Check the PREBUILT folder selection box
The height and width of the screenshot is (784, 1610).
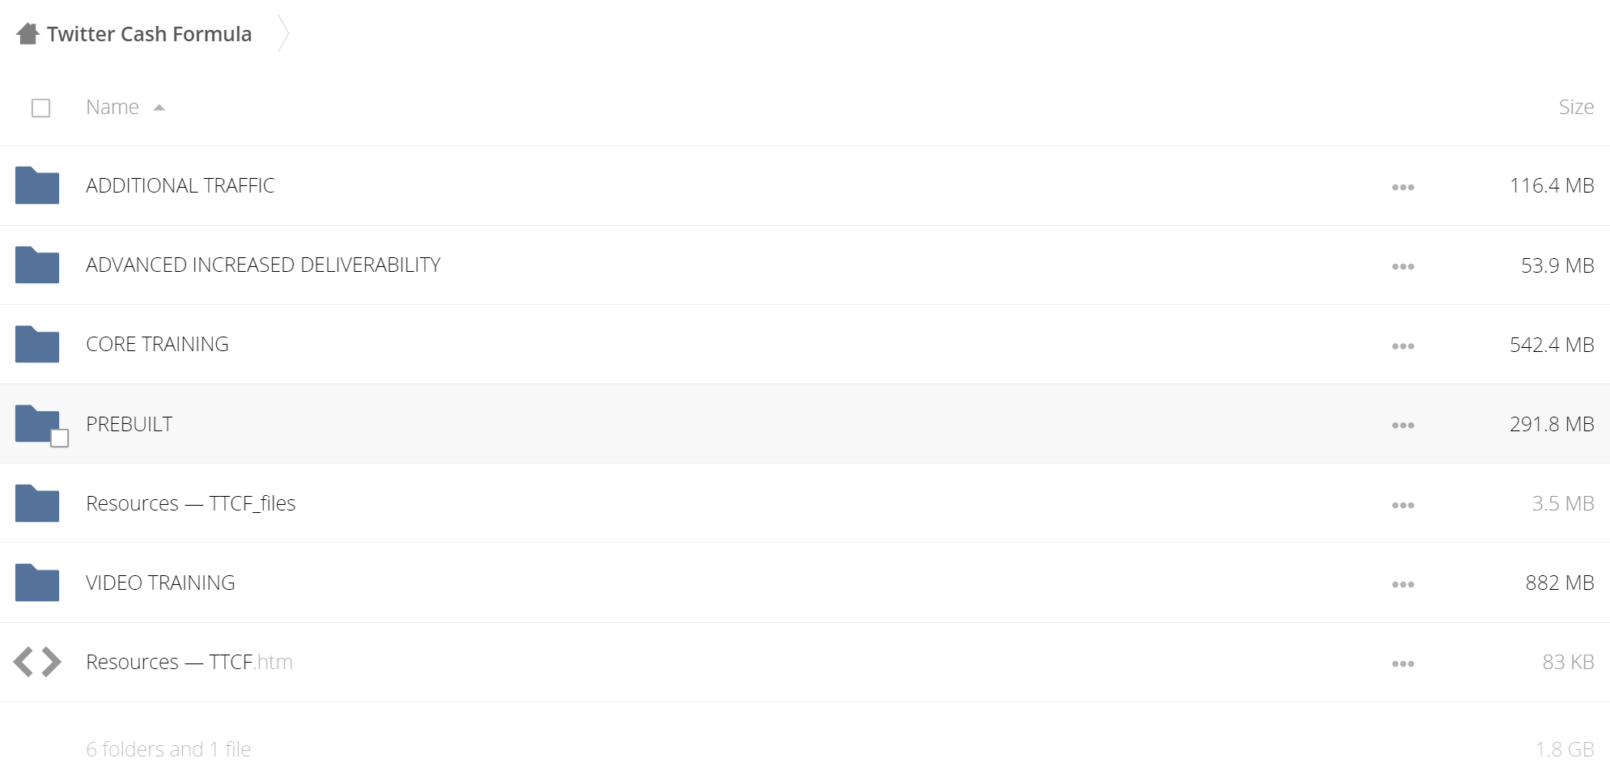59,439
